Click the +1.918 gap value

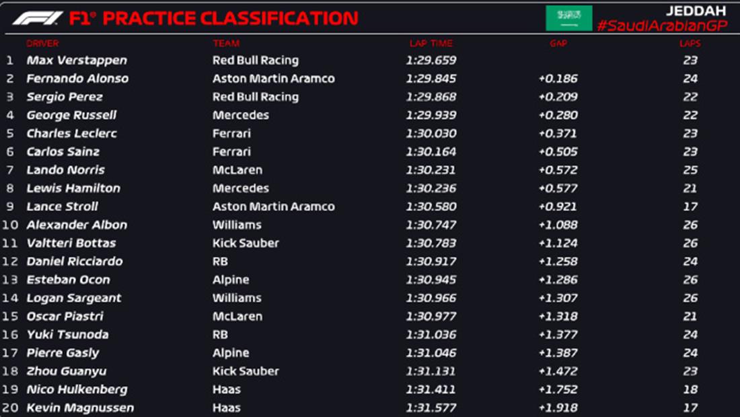[x=558, y=408]
